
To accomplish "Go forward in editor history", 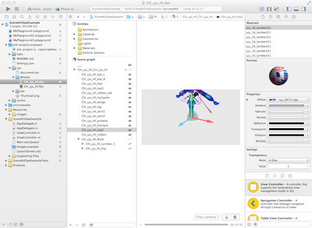I will [x=84, y=17].
